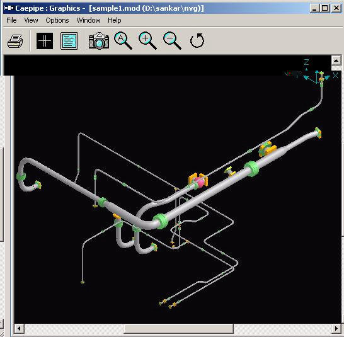Click the vertical scrollbar up arrow
344x337 pixels.
(336, 60)
